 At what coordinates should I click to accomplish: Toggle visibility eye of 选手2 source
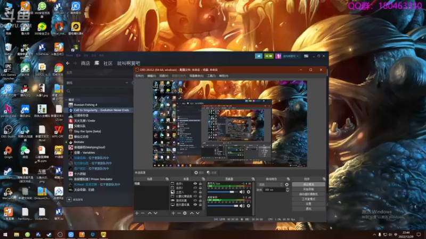(195, 188)
